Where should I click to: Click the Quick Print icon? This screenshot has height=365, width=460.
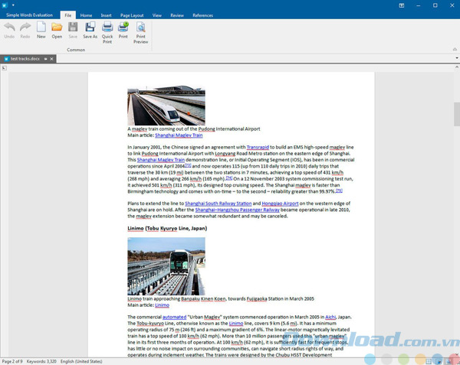pyautogui.click(x=107, y=29)
